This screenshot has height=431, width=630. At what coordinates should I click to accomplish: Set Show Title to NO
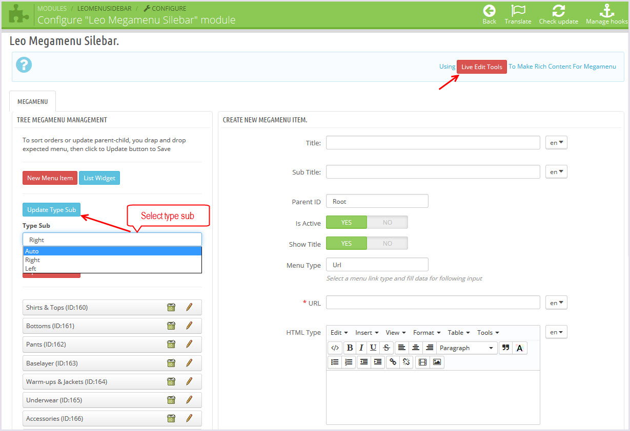(x=388, y=243)
